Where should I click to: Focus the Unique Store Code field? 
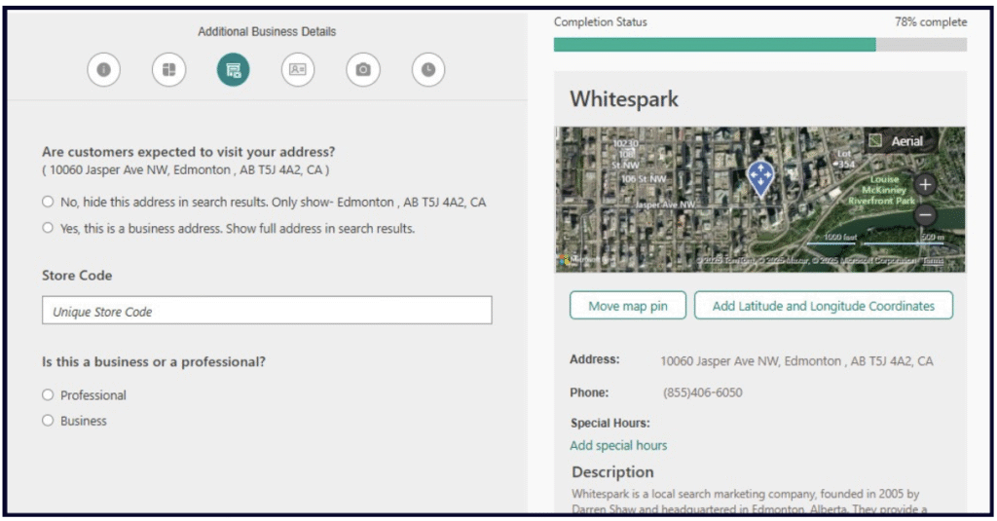point(267,312)
